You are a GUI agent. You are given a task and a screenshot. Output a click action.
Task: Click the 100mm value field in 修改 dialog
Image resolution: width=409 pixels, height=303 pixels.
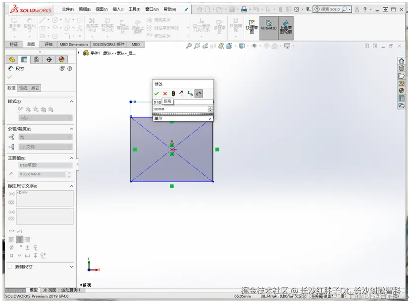click(180, 109)
